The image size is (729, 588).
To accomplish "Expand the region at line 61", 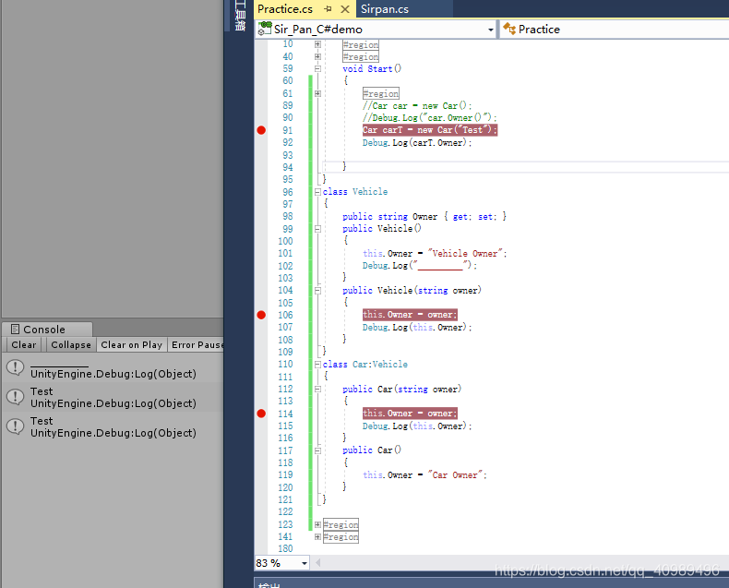I will (x=317, y=93).
